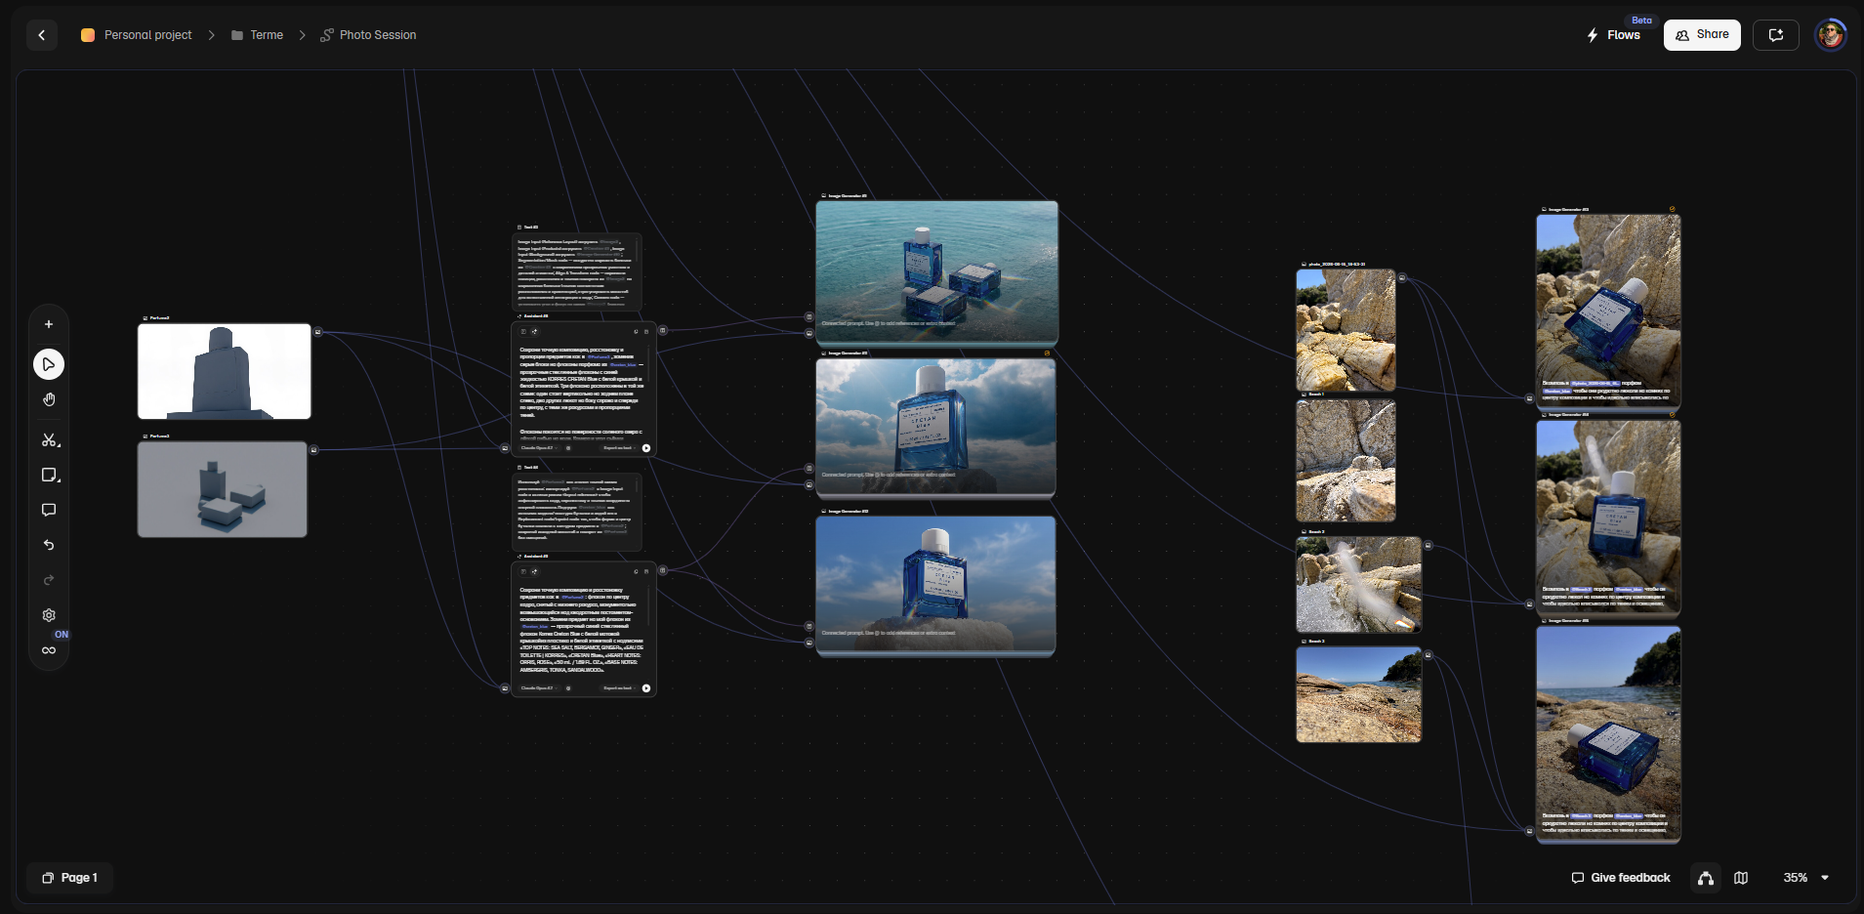Click the upper Assistant node image input port
The image size is (1864, 914).
pyautogui.click(x=505, y=448)
